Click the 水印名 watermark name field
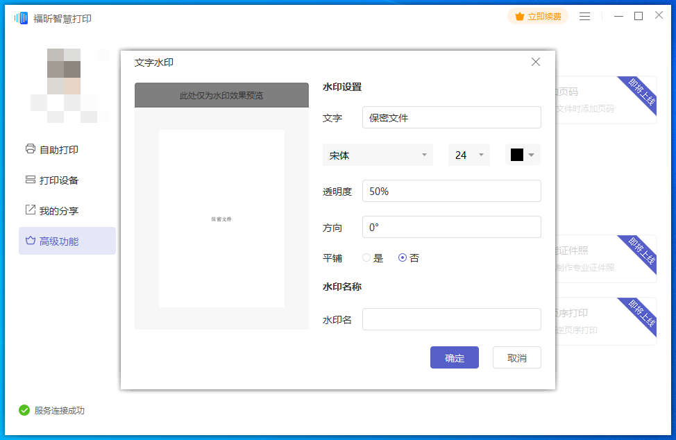676x440 pixels. click(451, 319)
